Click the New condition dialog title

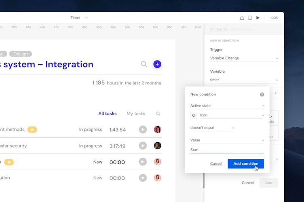[203, 94]
